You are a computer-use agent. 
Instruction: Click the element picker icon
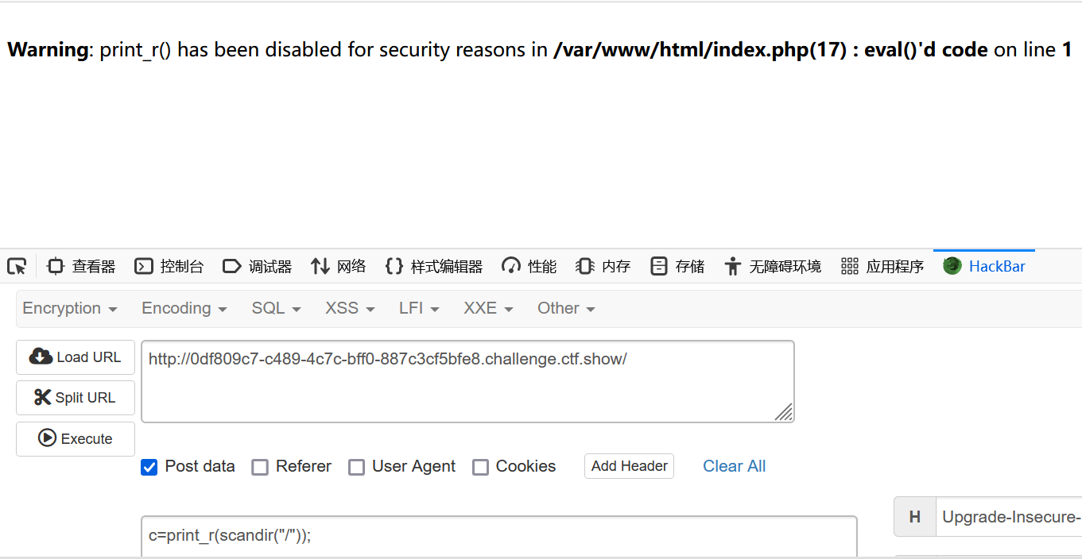[x=17, y=267]
